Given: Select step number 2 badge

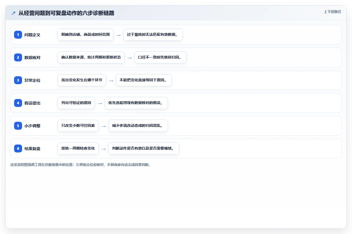Looking at the screenshot, I should (x=18, y=57).
